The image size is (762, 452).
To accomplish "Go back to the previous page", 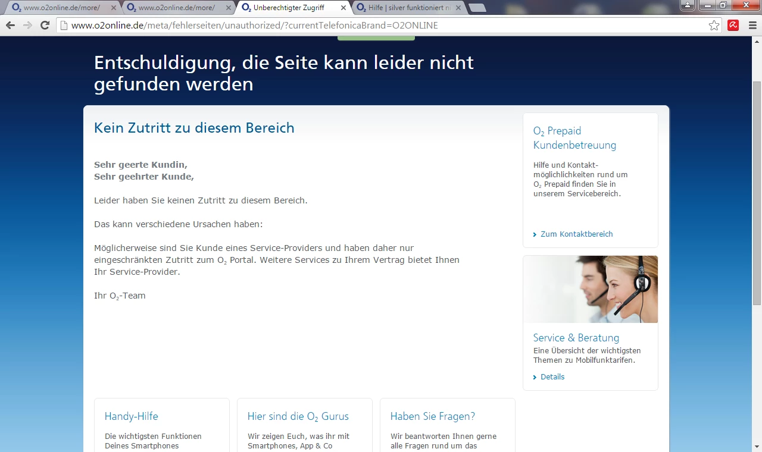I will (x=10, y=26).
